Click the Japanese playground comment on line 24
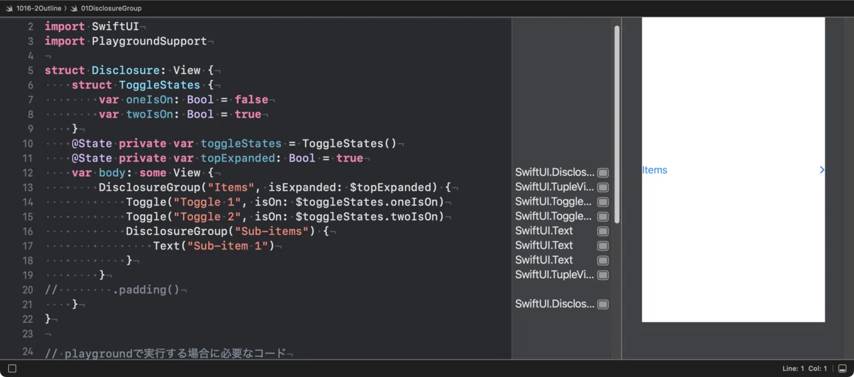Image resolution: width=854 pixels, height=377 pixels. [x=165, y=354]
